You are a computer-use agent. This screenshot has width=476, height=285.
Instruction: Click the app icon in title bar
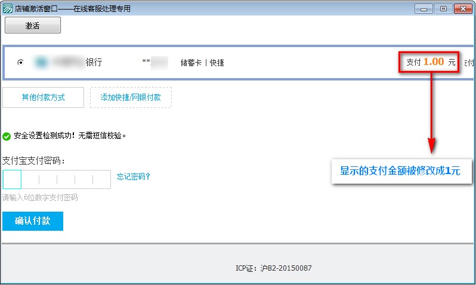[7, 8]
